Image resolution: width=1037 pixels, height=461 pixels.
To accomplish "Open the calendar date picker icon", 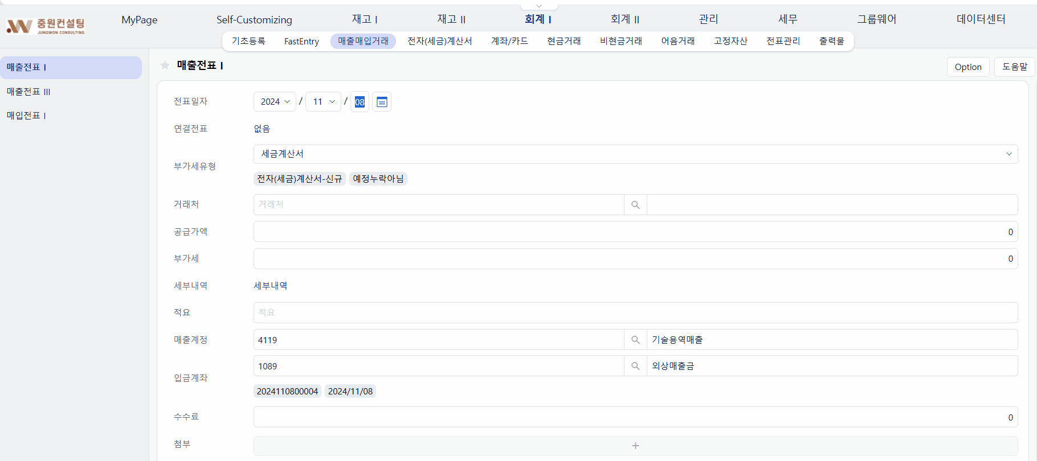I will click(382, 102).
